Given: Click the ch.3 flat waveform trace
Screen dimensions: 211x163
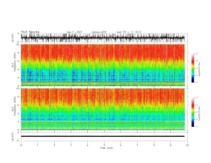Looking at the screenshot, I should tap(103, 136).
